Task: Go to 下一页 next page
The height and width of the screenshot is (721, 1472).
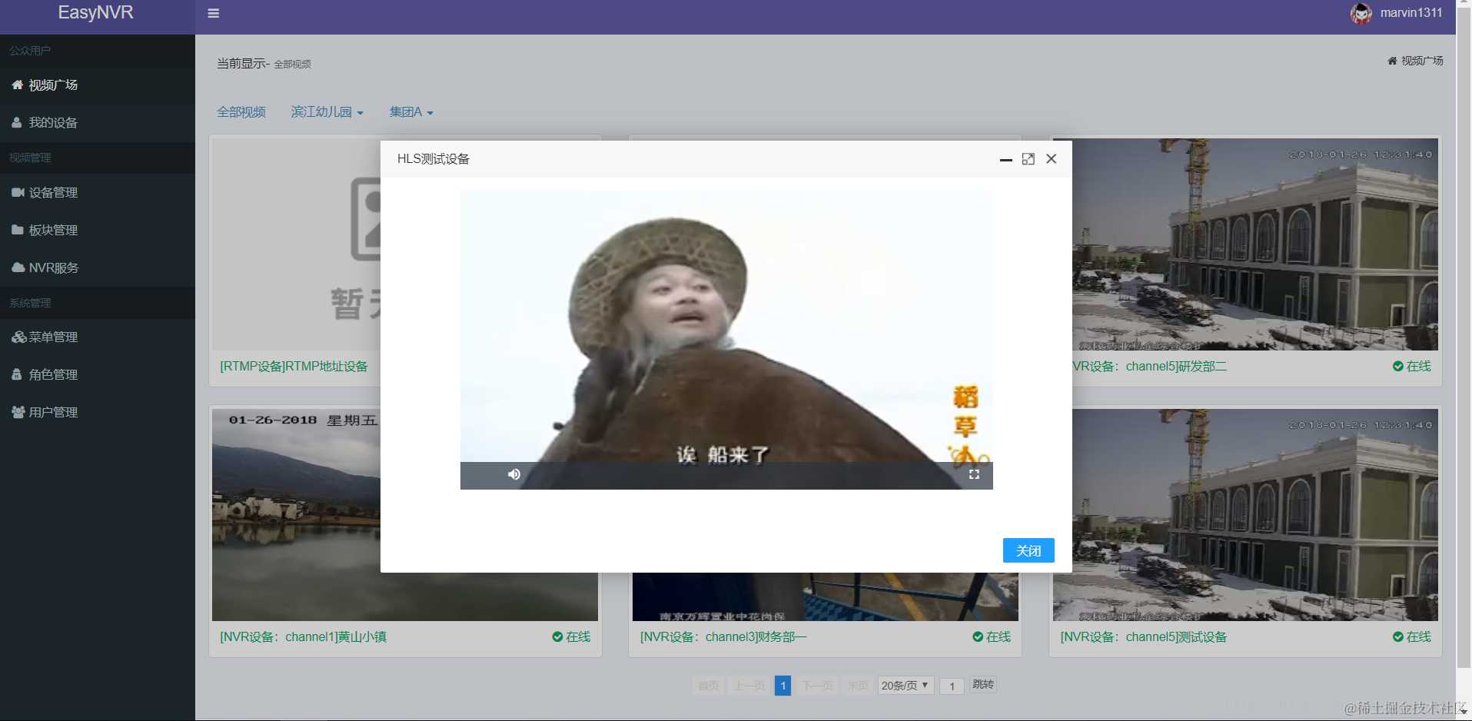Action: pyautogui.click(x=817, y=686)
